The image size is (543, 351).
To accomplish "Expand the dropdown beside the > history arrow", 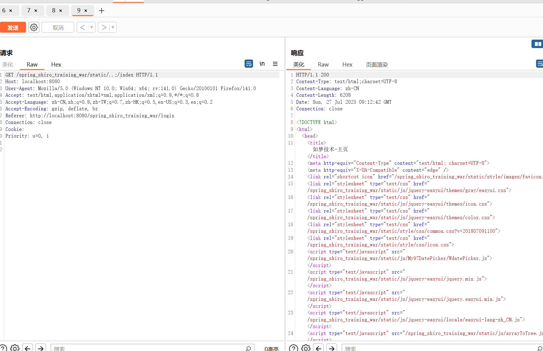I will [113, 28].
